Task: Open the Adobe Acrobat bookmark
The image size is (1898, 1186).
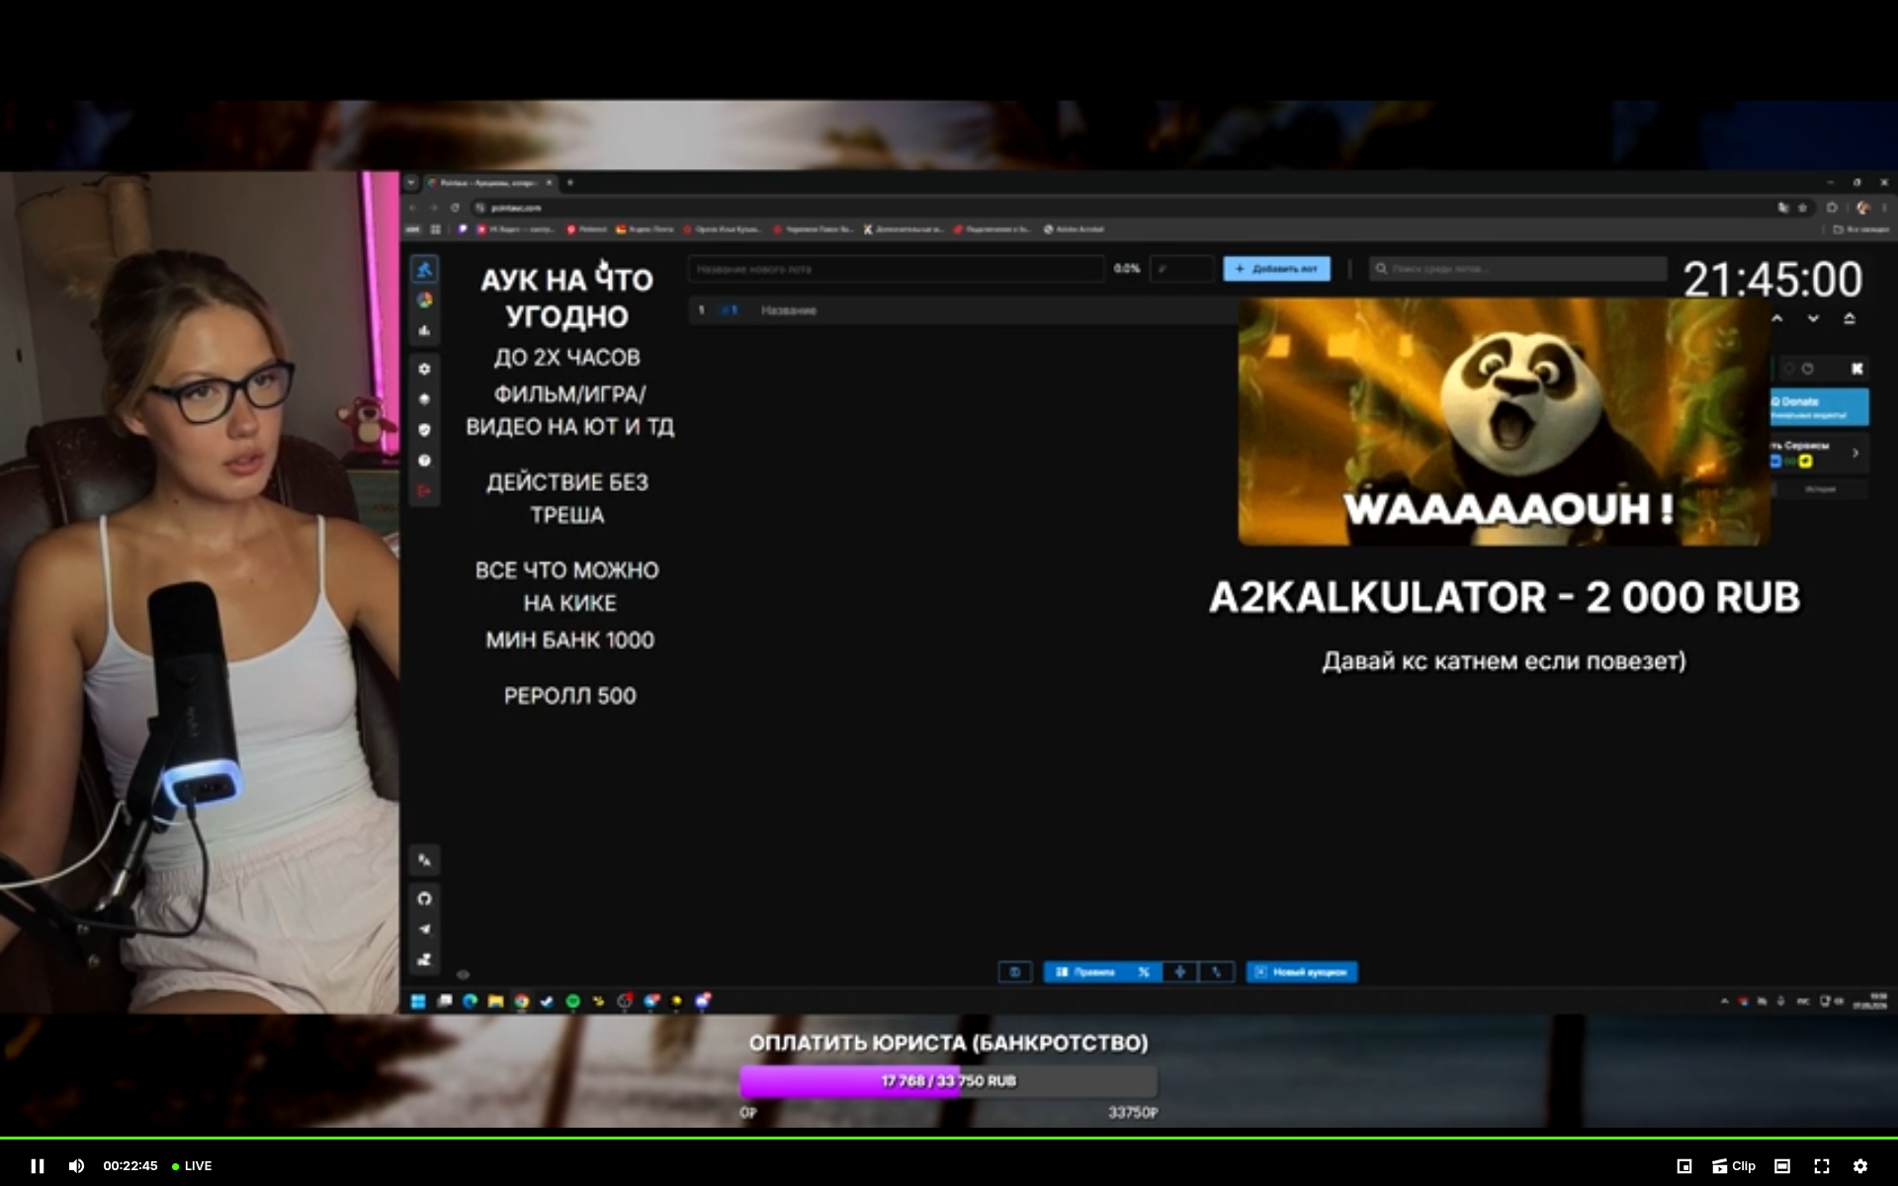Action: pos(1074,229)
